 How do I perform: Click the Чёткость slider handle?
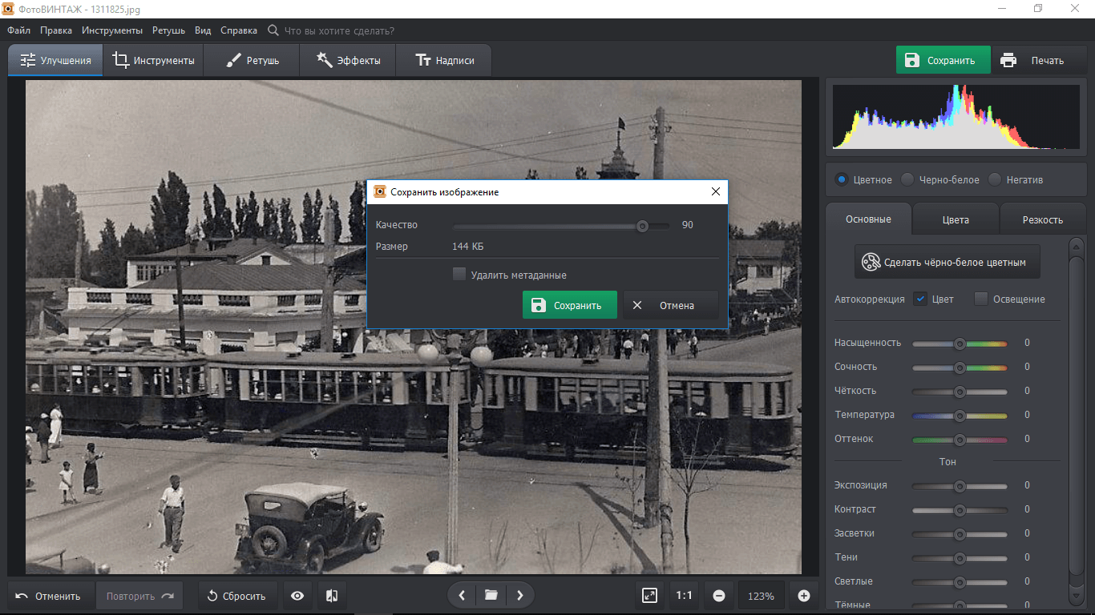point(960,392)
